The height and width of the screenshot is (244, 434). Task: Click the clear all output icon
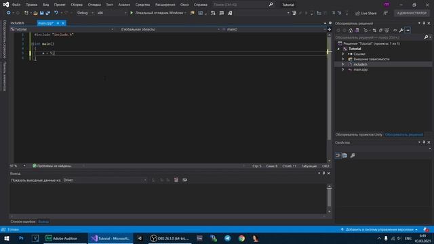point(176,180)
